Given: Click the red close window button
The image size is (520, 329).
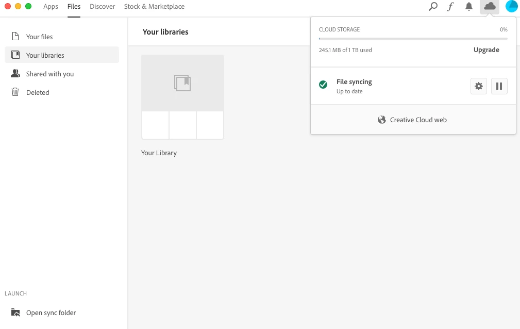Looking at the screenshot, I should (x=8, y=6).
